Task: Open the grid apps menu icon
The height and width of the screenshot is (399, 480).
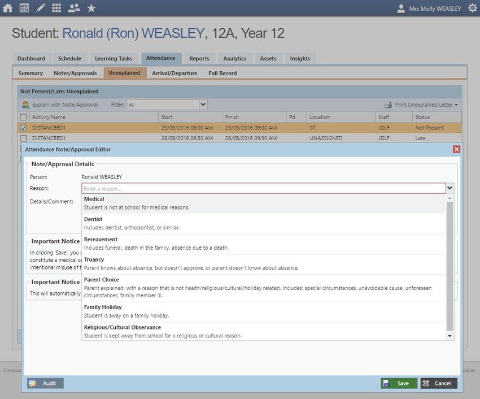Action: [x=56, y=8]
